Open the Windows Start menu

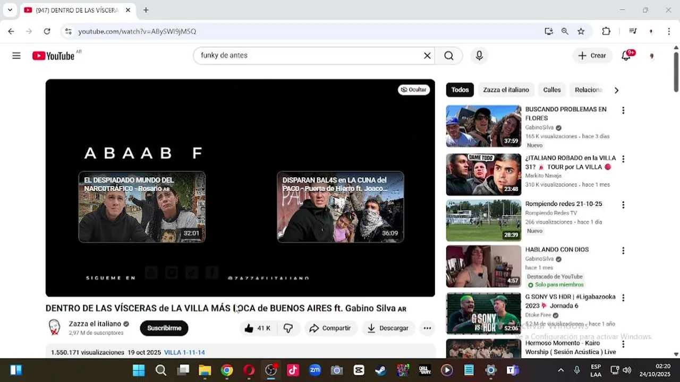click(x=139, y=370)
